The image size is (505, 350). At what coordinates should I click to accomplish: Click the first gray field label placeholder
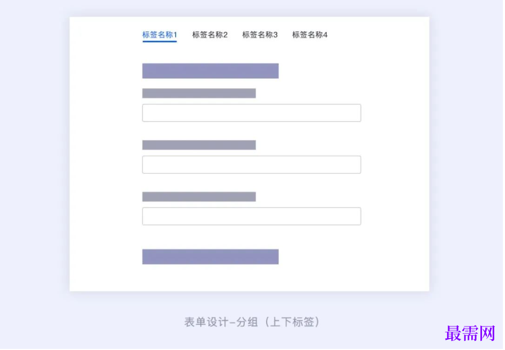pos(199,93)
